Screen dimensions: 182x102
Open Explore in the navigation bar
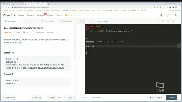click(21, 15)
